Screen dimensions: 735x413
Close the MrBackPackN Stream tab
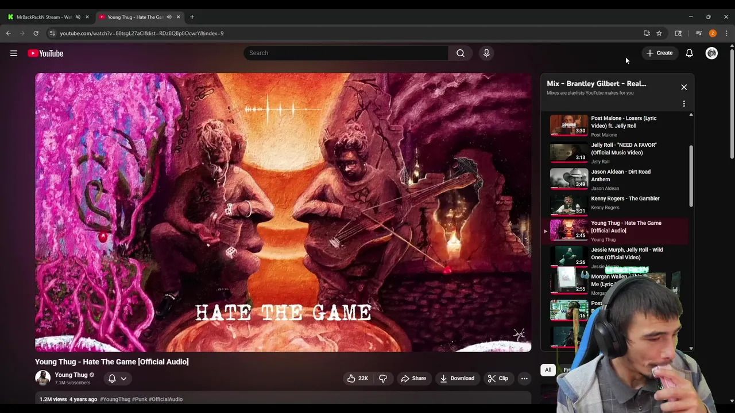tap(87, 17)
